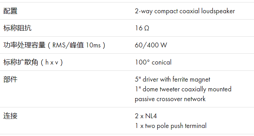Click the 部件 row label
The image size is (254, 136).
click(x=11, y=80)
